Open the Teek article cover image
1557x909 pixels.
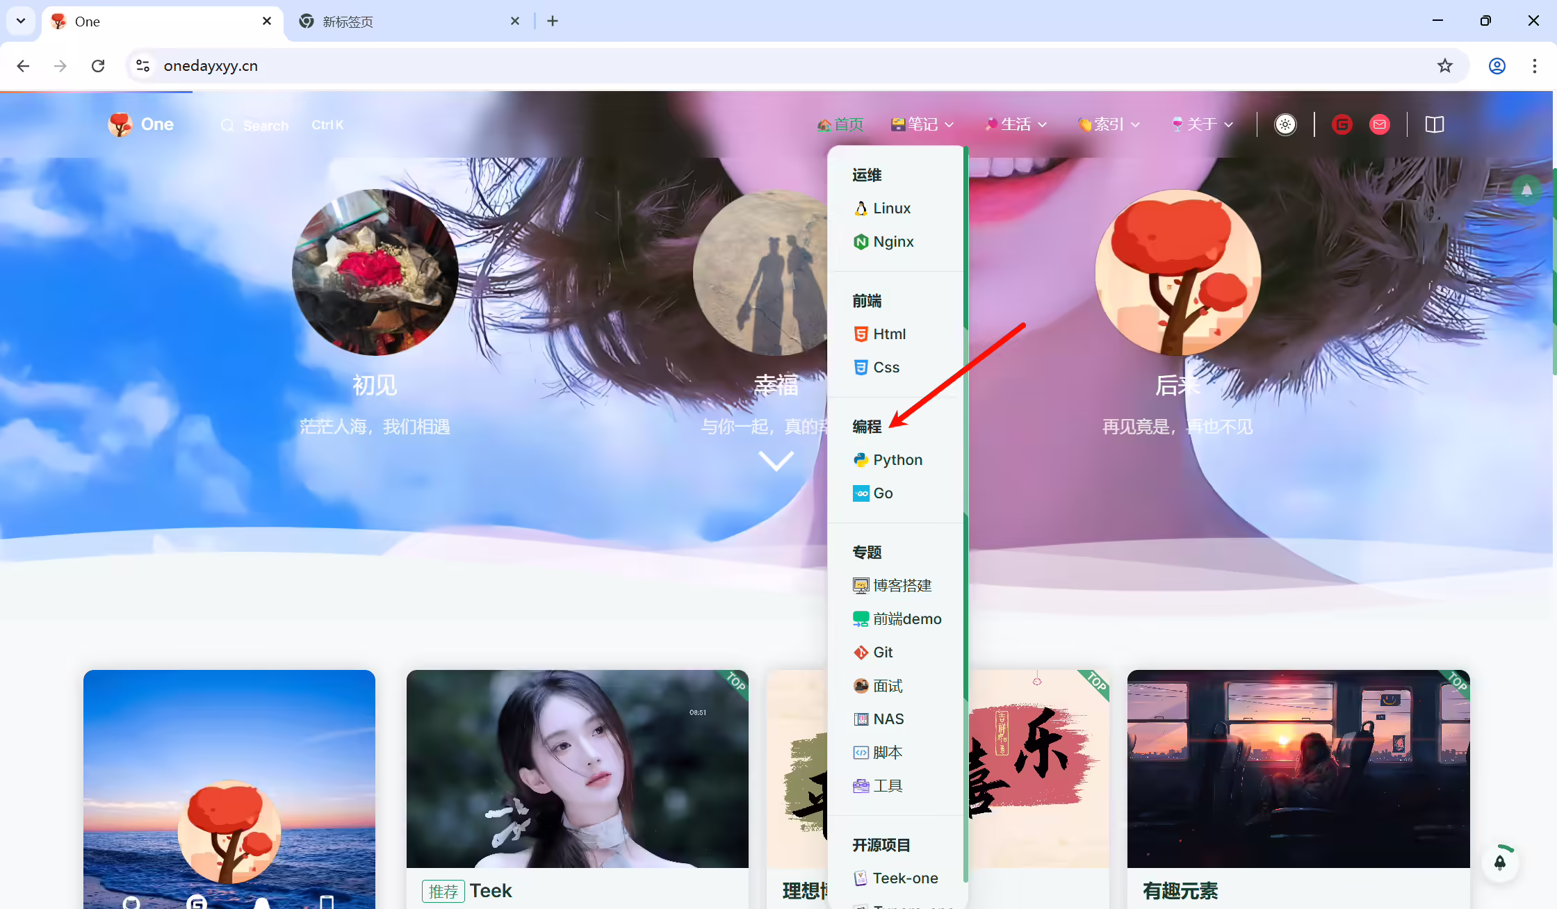click(x=578, y=769)
